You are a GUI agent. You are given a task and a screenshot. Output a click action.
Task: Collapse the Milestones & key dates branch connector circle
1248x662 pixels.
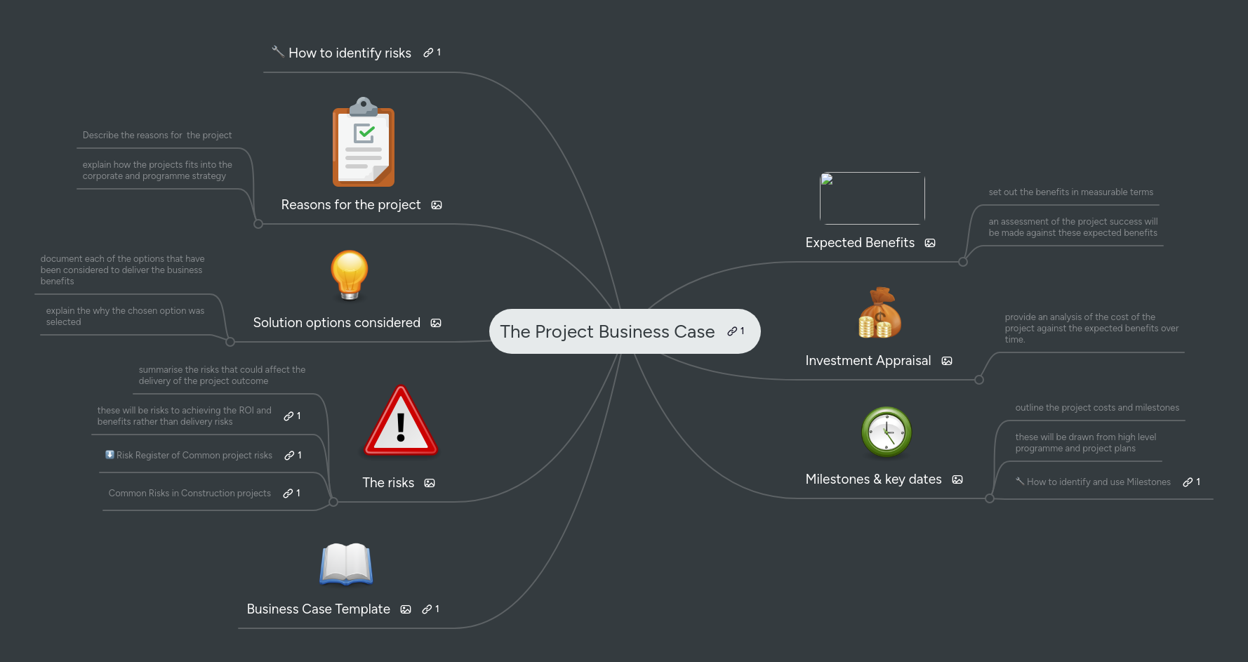coord(990,498)
